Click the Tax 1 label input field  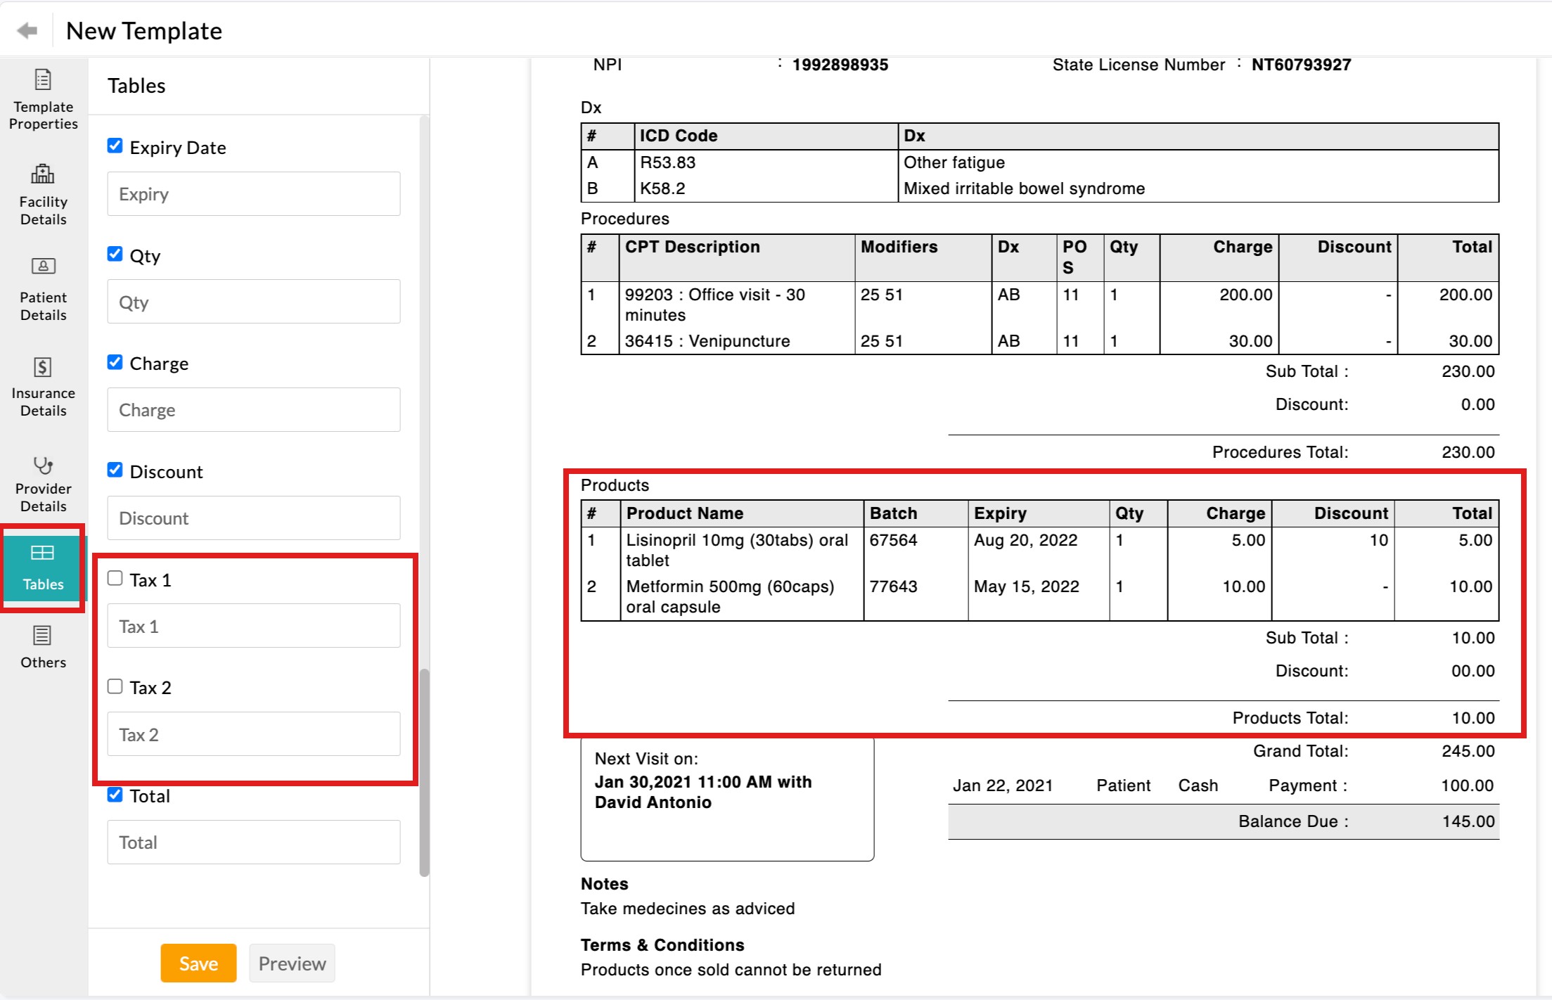253,625
